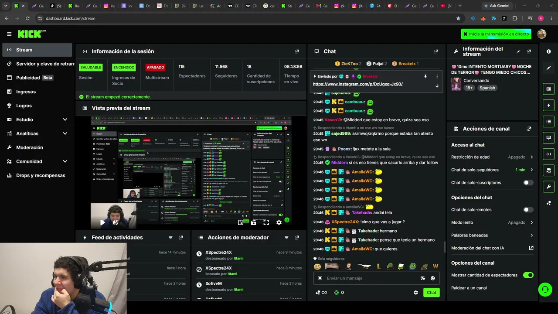Image resolution: width=558 pixels, height=314 pixels.
Task: Toggle chat panel icon in right sidebar
Action: (548, 138)
